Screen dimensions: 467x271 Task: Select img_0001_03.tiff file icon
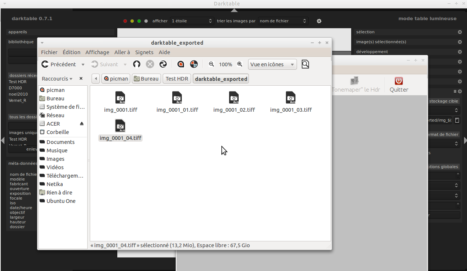(x=291, y=98)
